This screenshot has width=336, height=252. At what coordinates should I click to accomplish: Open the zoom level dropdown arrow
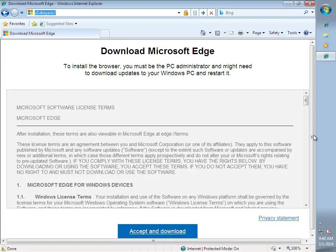point(307,248)
